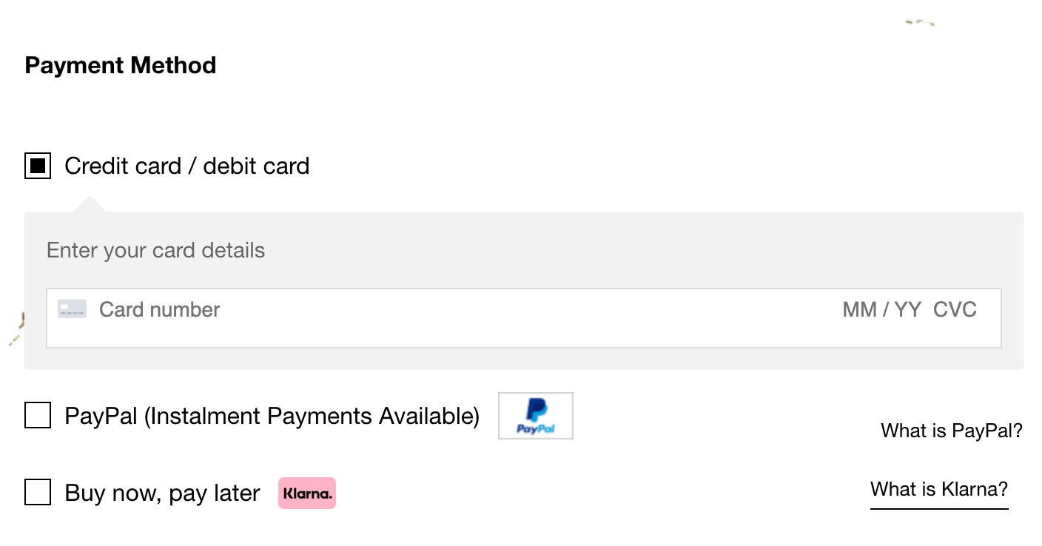Select PayPal (Instalment Payments Available) label text
Viewport: 1042px width, 546px height.
coord(272,416)
